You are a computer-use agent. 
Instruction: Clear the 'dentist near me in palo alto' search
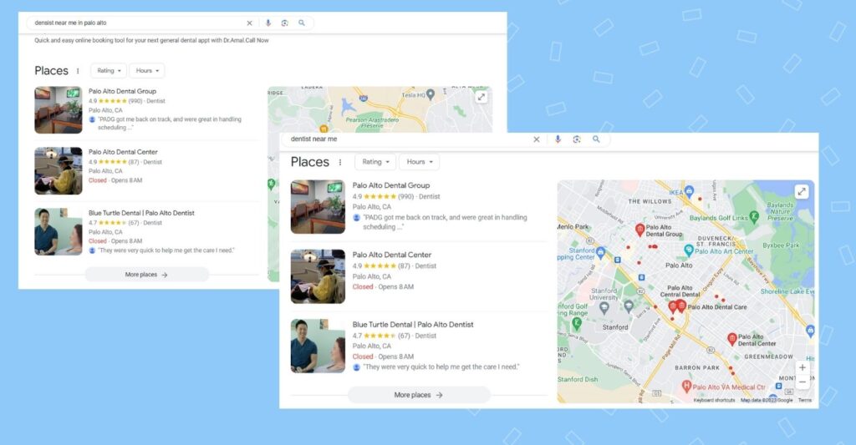coord(249,23)
